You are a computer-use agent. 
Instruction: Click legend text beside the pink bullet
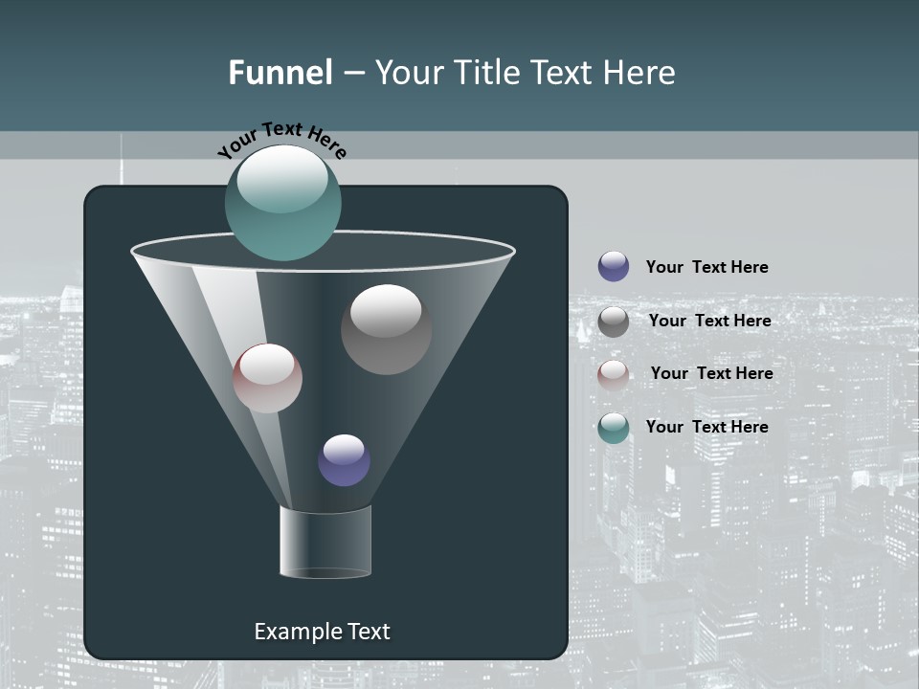(x=711, y=373)
